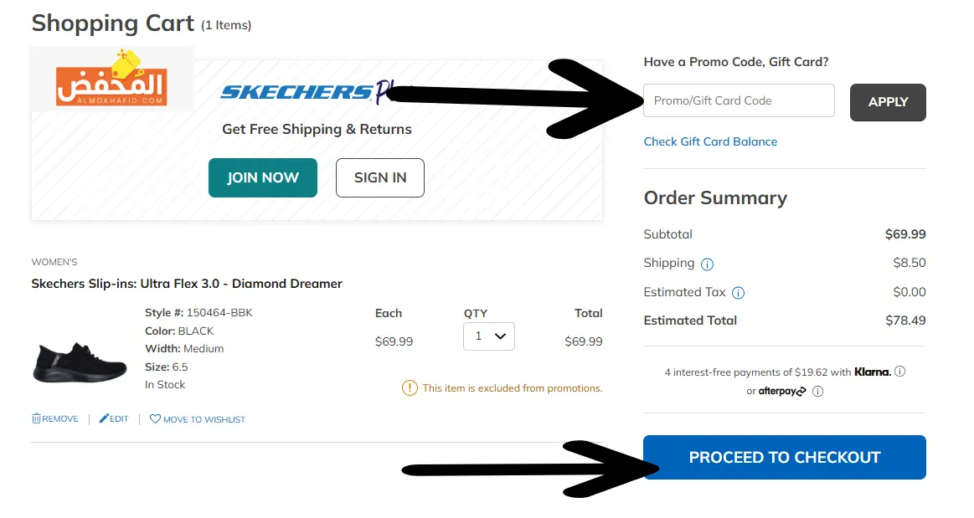Image resolution: width=974 pixels, height=518 pixels.
Task: Open Afterpay info icon
Action: (x=817, y=392)
